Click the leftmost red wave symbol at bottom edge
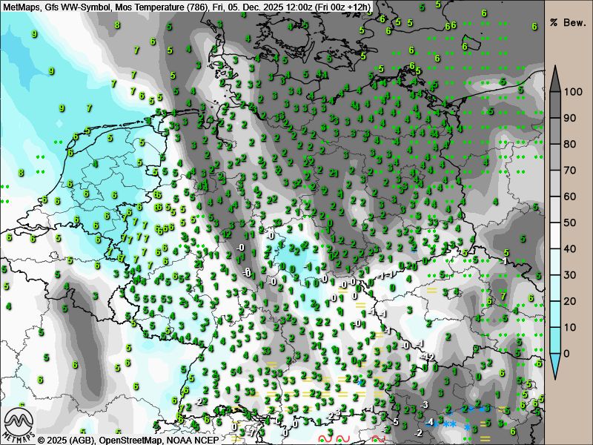Screen dimensions: 593x445 click(x=324, y=439)
